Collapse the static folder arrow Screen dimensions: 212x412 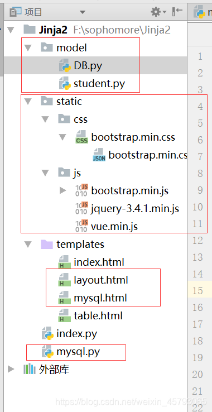point(28,102)
